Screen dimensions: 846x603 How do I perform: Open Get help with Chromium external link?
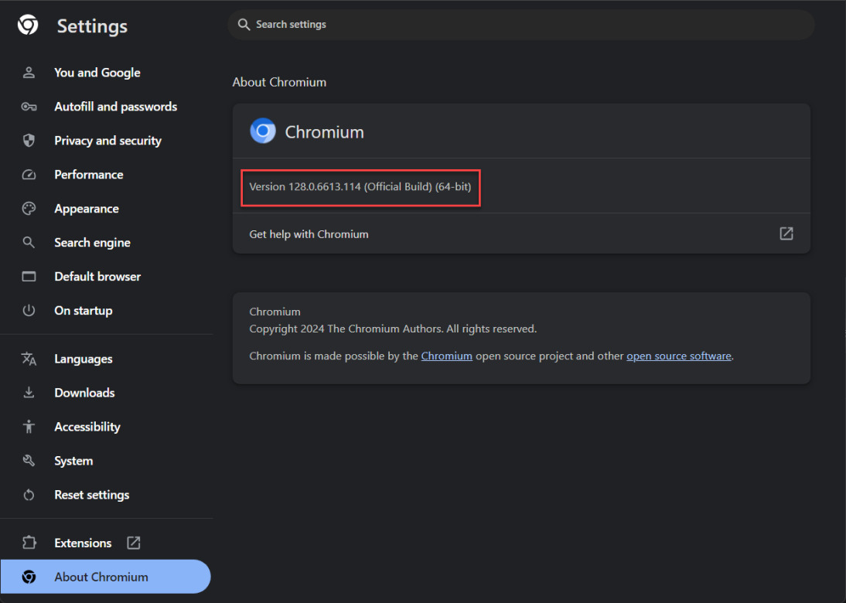tap(786, 233)
